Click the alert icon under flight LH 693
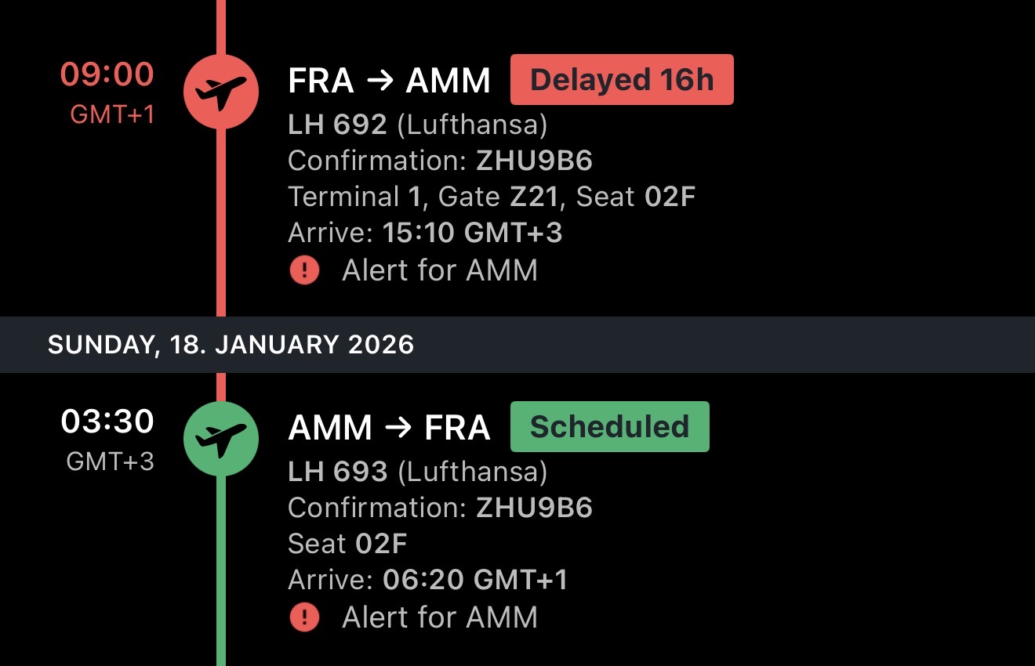This screenshot has width=1035, height=666. point(303,617)
